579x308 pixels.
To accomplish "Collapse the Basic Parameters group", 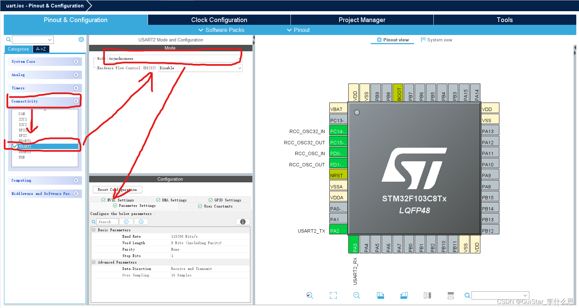I will pyautogui.click(x=94, y=230).
